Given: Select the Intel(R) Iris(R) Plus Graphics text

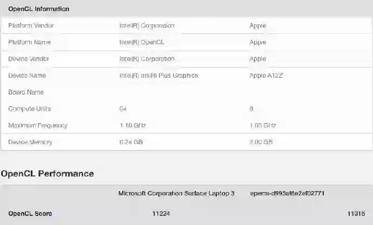Looking at the screenshot, I should pyautogui.click(x=158, y=76).
